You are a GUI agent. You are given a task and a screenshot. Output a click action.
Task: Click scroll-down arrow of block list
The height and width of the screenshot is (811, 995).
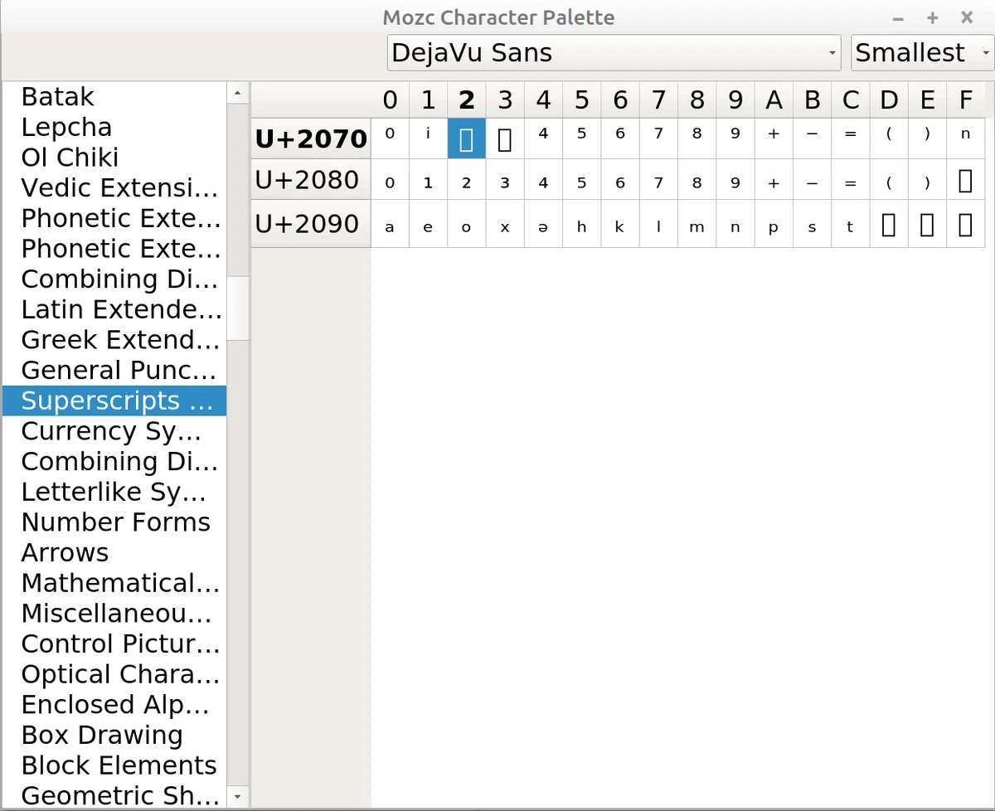[238, 798]
